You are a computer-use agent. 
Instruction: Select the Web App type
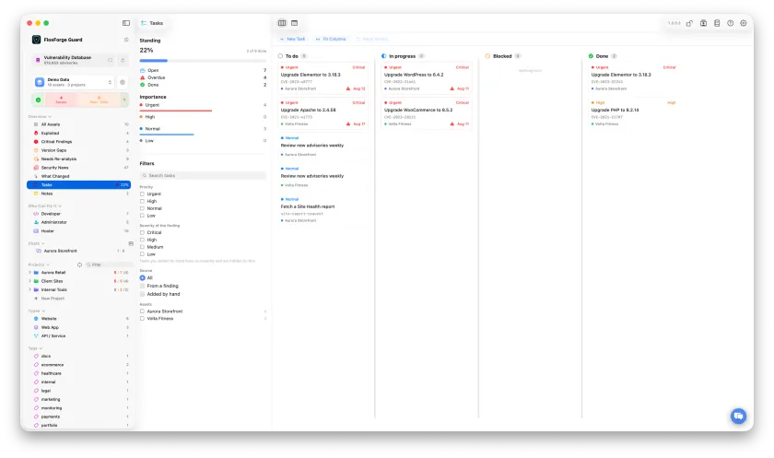point(79,327)
